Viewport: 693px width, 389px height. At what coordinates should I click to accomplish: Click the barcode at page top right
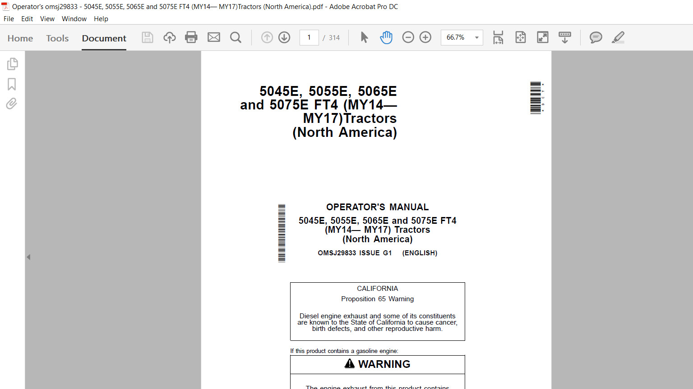pos(536,98)
